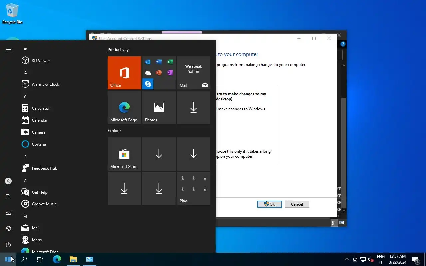Open Groove Music app

pos(60,204)
